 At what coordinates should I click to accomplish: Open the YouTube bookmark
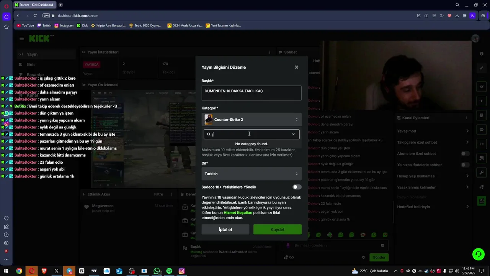(25, 26)
